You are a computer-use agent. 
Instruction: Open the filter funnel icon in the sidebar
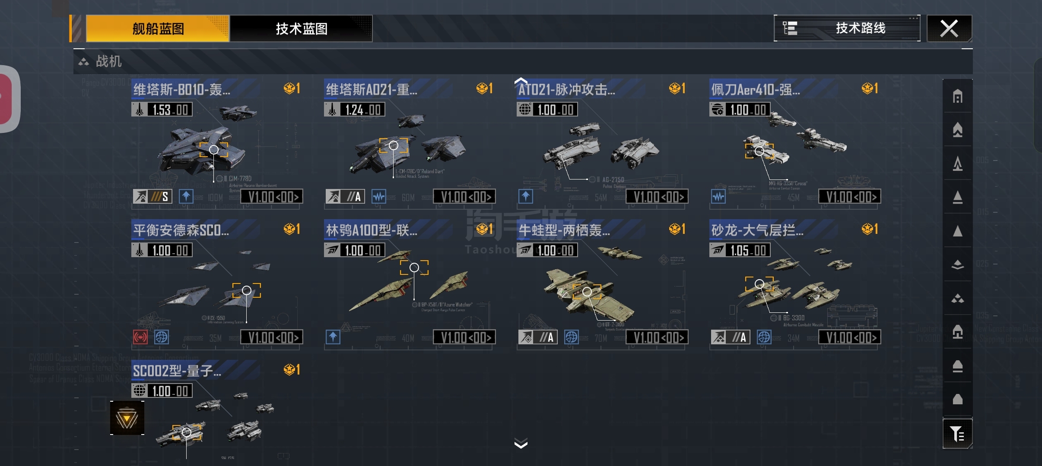point(957,434)
